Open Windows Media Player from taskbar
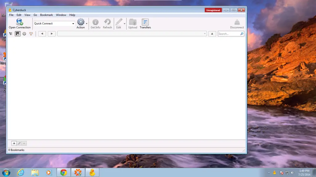The image size is (316, 177). coord(48,173)
